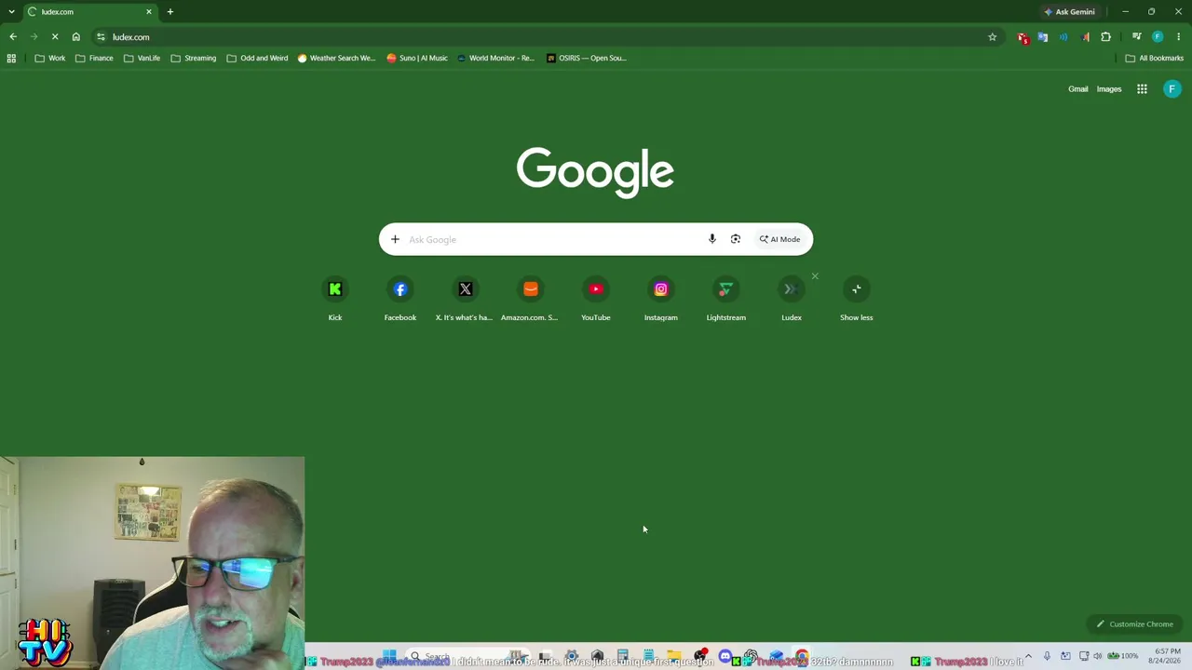The image size is (1192, 670).
Task: Click the Chrome taskbar icon
Action: click(802, 657)
